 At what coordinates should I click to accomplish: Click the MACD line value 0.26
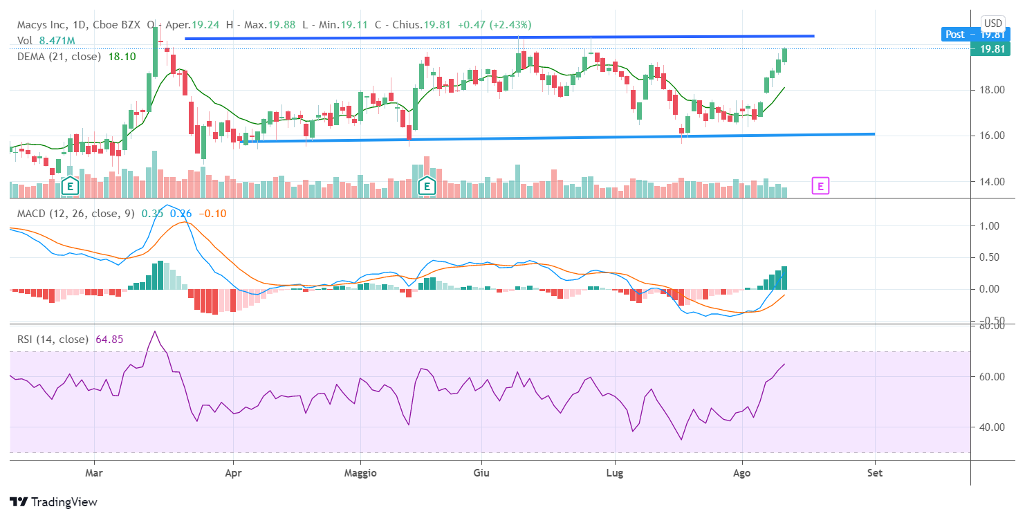tap(181, 214)
